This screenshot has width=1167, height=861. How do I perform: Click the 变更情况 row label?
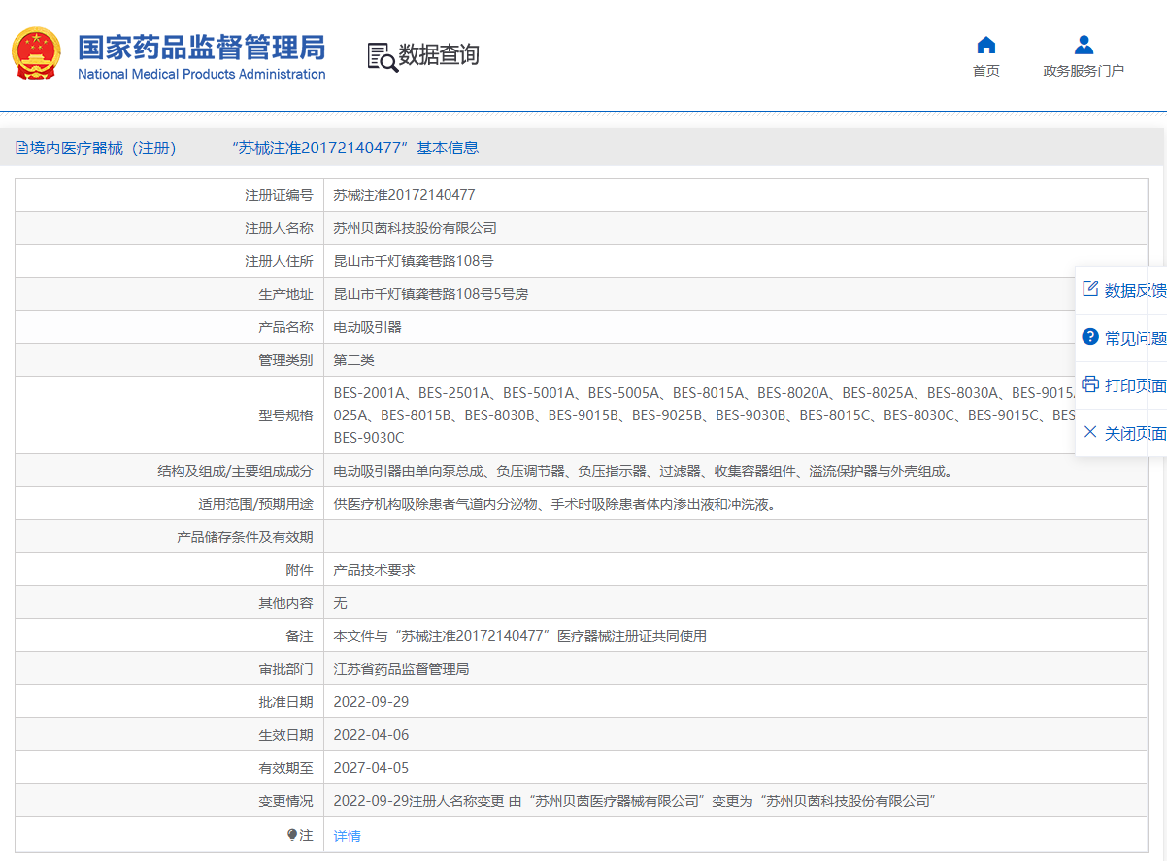285,801
